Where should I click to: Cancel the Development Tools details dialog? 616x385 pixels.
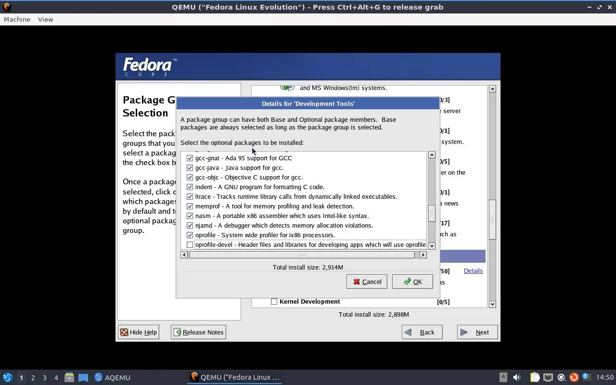point(367,282)
